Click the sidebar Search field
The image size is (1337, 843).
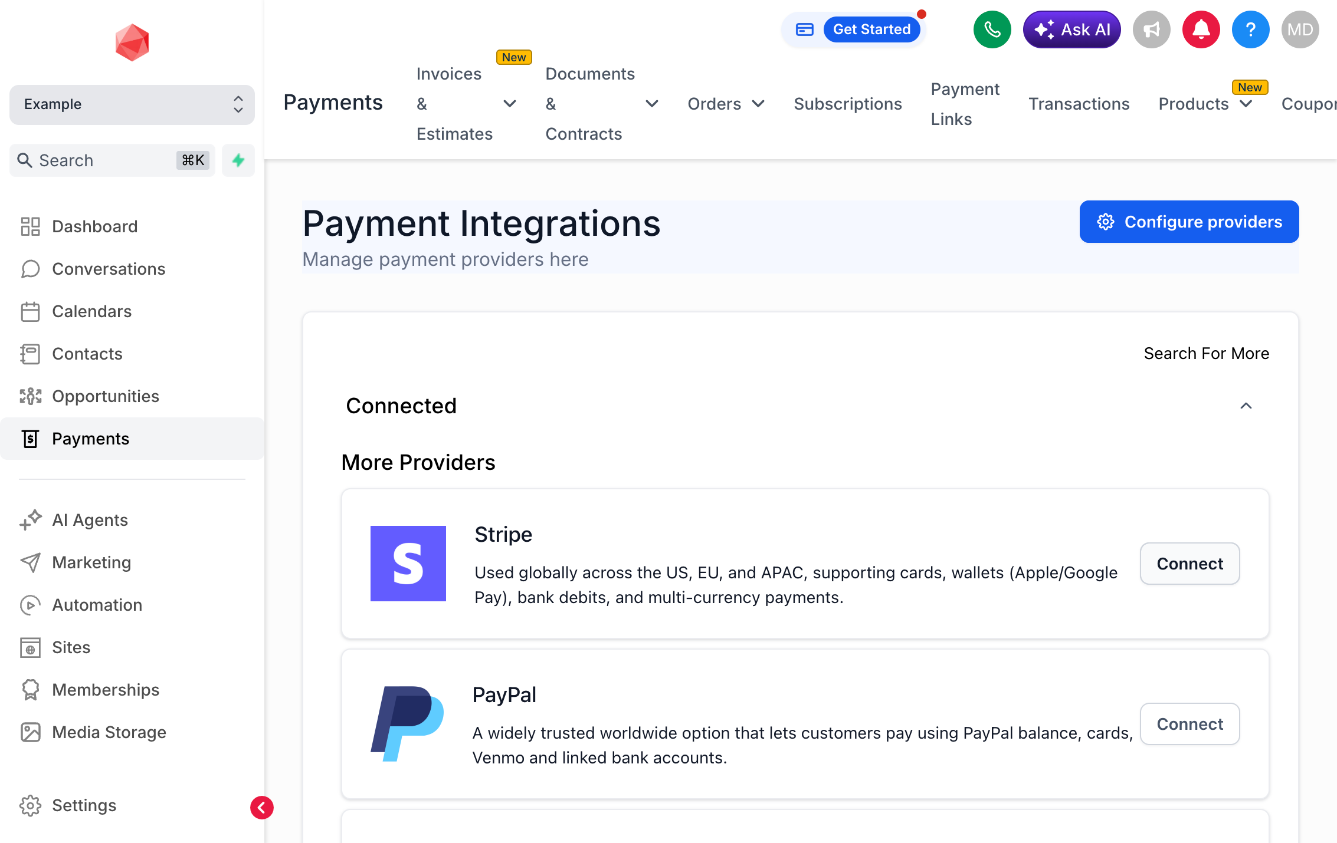112,160
